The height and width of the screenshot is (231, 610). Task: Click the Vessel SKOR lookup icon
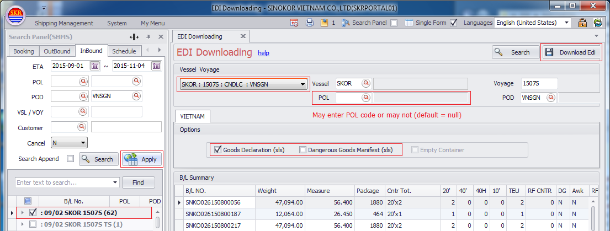(365, 83)
